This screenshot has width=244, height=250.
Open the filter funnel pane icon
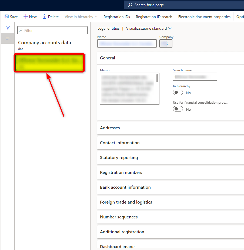pos(8,28)
